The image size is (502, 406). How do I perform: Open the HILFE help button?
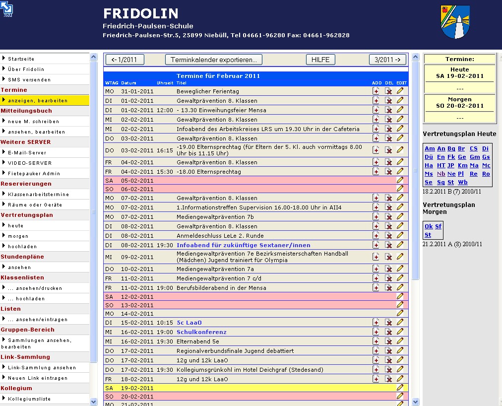point(320,60)
